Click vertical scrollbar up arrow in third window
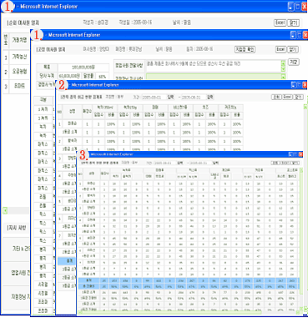308x318 pixels. point(305,107)
